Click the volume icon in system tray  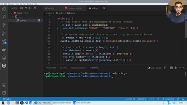pos(174,103)
